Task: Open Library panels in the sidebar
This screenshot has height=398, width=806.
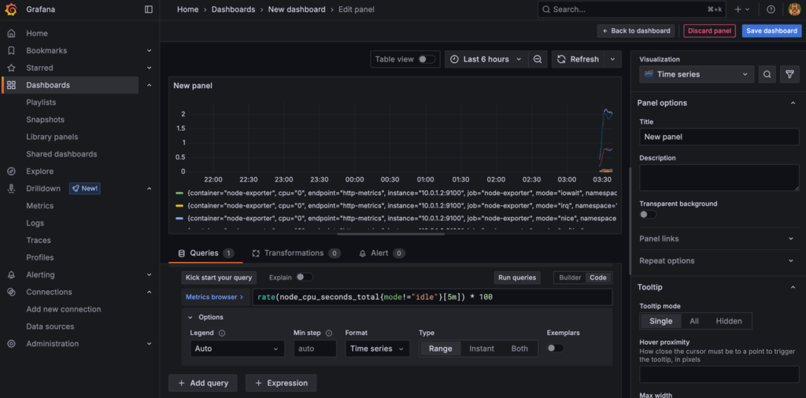Action: click(52, 137)
